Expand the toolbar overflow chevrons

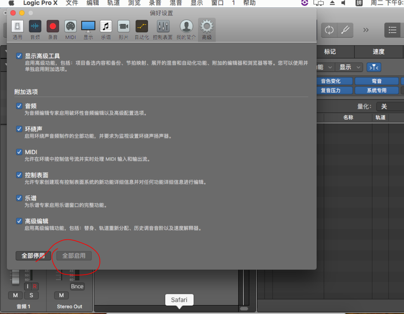(366, 30)
